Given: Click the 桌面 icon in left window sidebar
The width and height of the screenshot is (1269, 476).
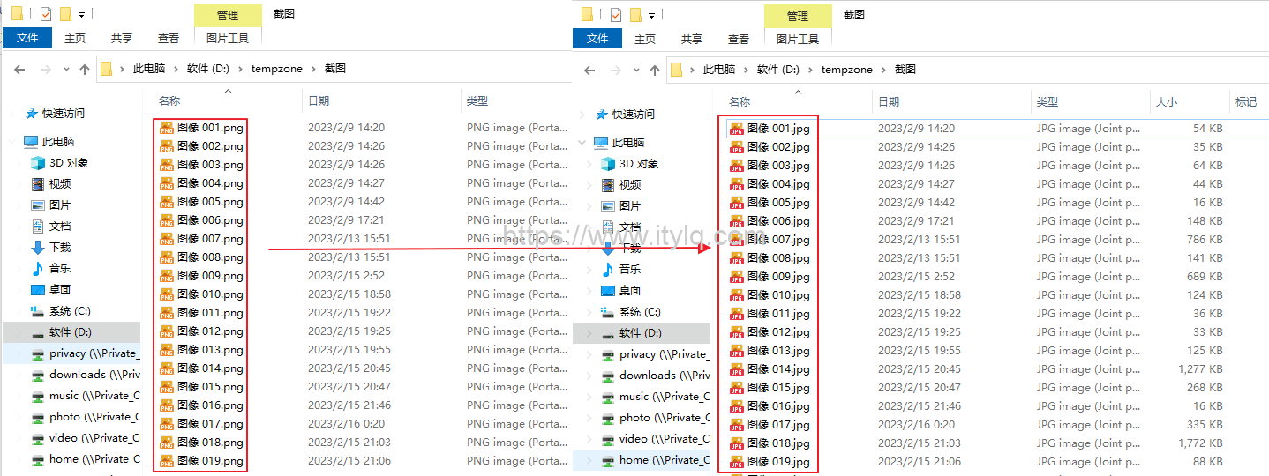Looking at the screenshot, I should coord(38,290).
